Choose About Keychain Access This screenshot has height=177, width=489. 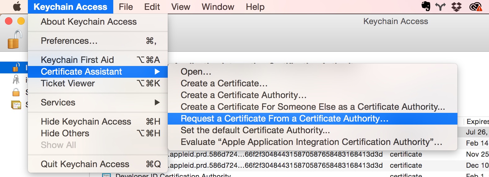(98, 22)
